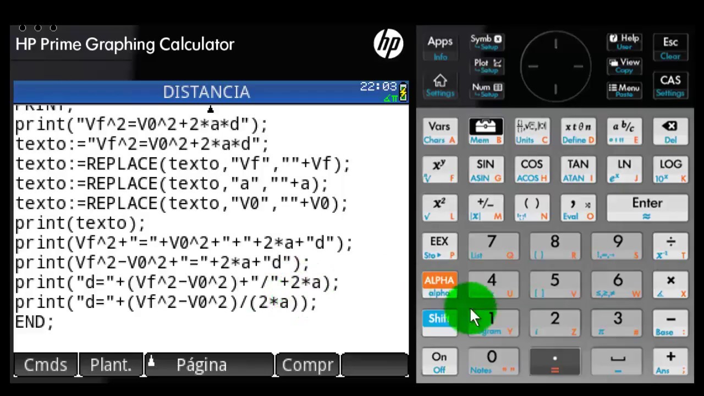Toggle the Página soft menu key

pos(209,365)
